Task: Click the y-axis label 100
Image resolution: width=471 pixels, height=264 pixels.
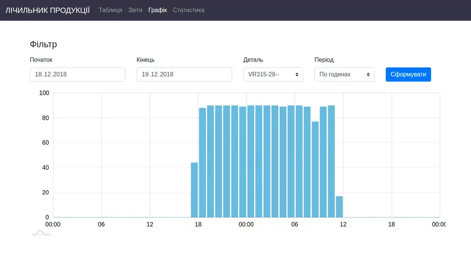Action: (x=44, y=93)
